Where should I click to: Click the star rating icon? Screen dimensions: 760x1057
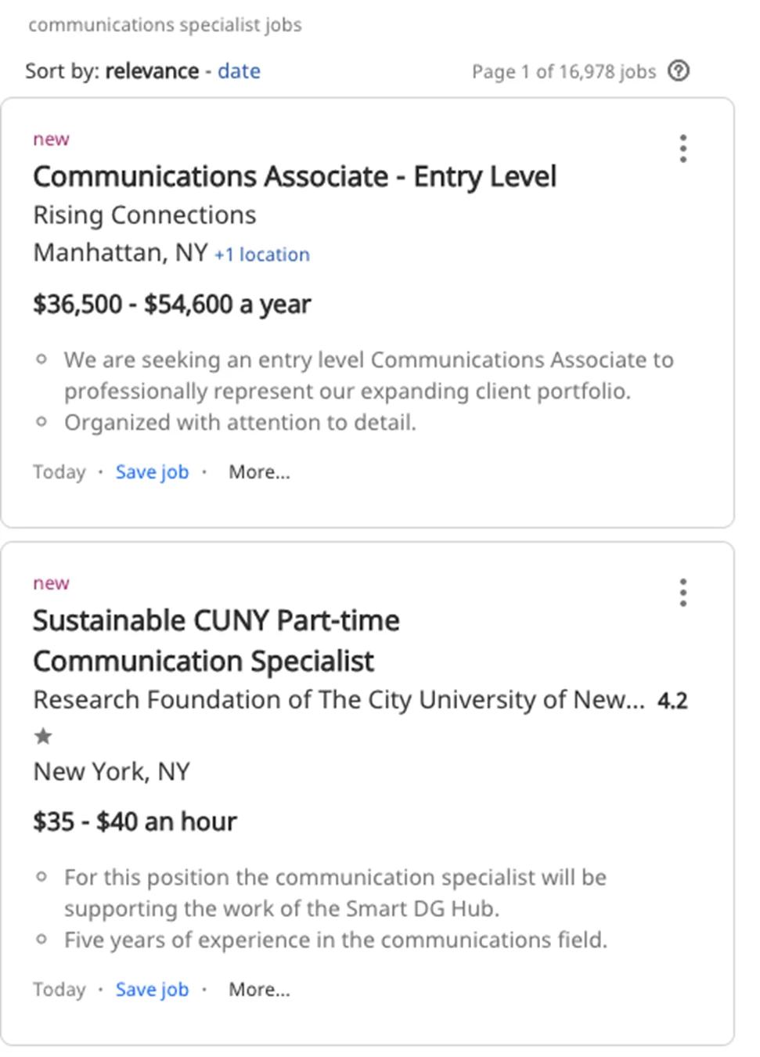[x=44, y=736]
